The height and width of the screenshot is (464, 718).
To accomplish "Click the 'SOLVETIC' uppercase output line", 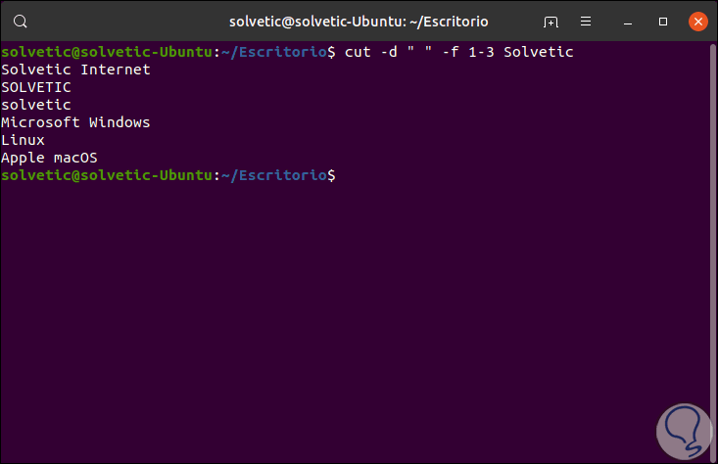I will 36,87.
